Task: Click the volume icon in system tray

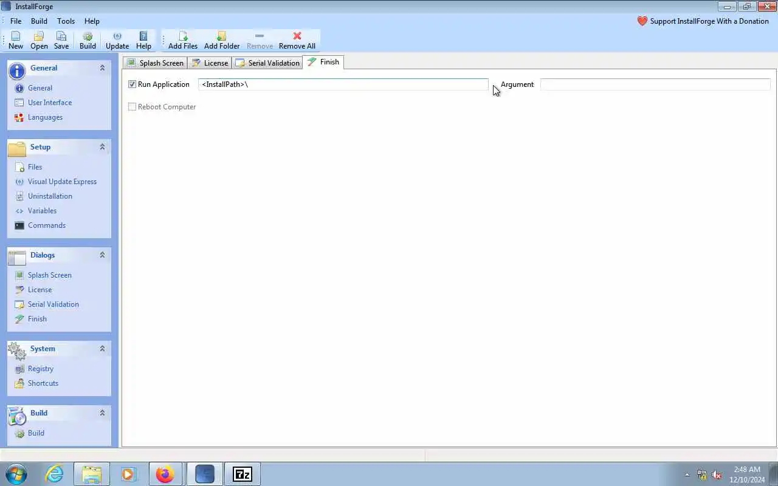Action: point(717,475)
